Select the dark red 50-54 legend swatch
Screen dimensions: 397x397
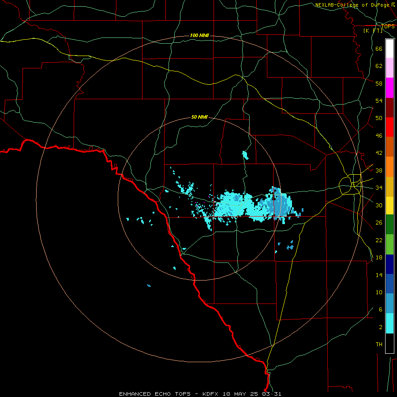coord(390,108)
